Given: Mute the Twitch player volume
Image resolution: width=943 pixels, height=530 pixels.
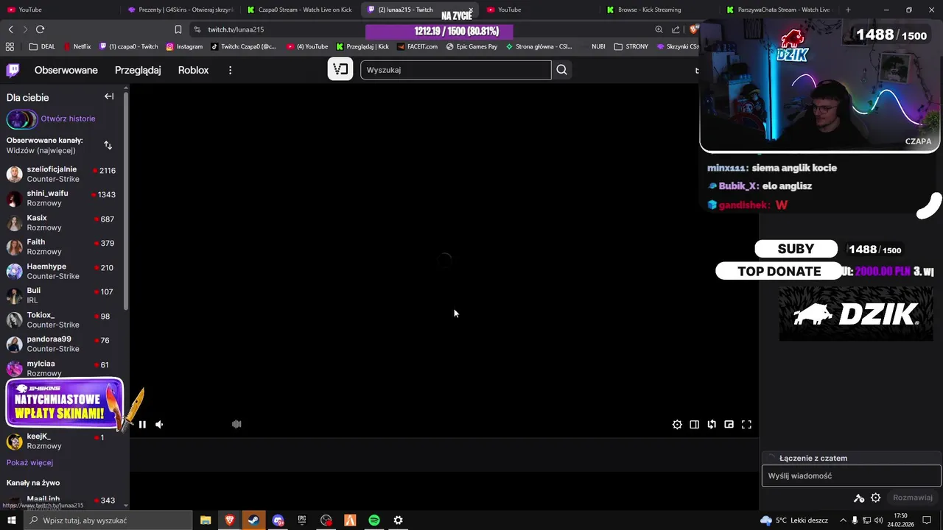Looking at the screenshot, I should (x=159, y=424).
